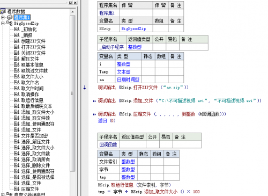The image size is (268, 196).
Task: Select 取文件大小 in the tree
Action: [32, 76]
